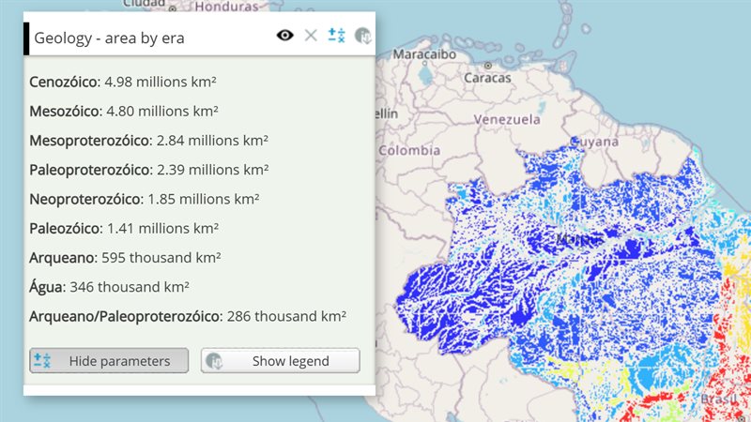
Task: Click Caracas label on map
Action: point(487,78)
